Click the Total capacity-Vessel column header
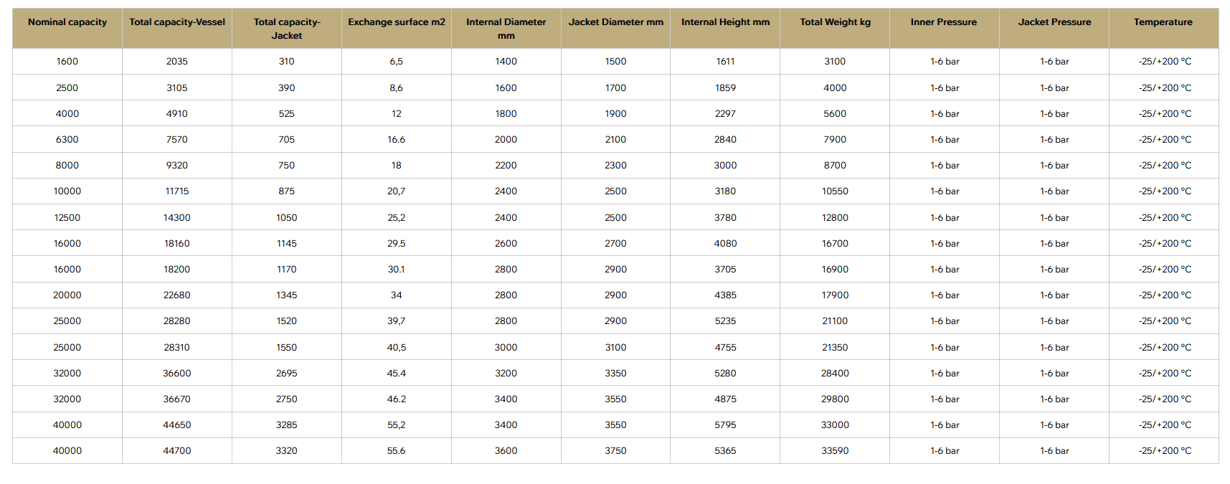Screen dimensions: 1230x484 tap(177, 22)
